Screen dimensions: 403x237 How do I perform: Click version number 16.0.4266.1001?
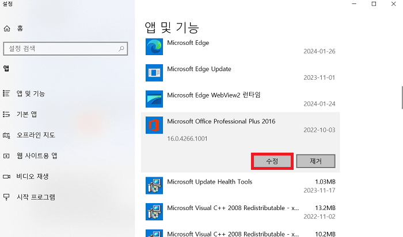(x=187, y=139)
